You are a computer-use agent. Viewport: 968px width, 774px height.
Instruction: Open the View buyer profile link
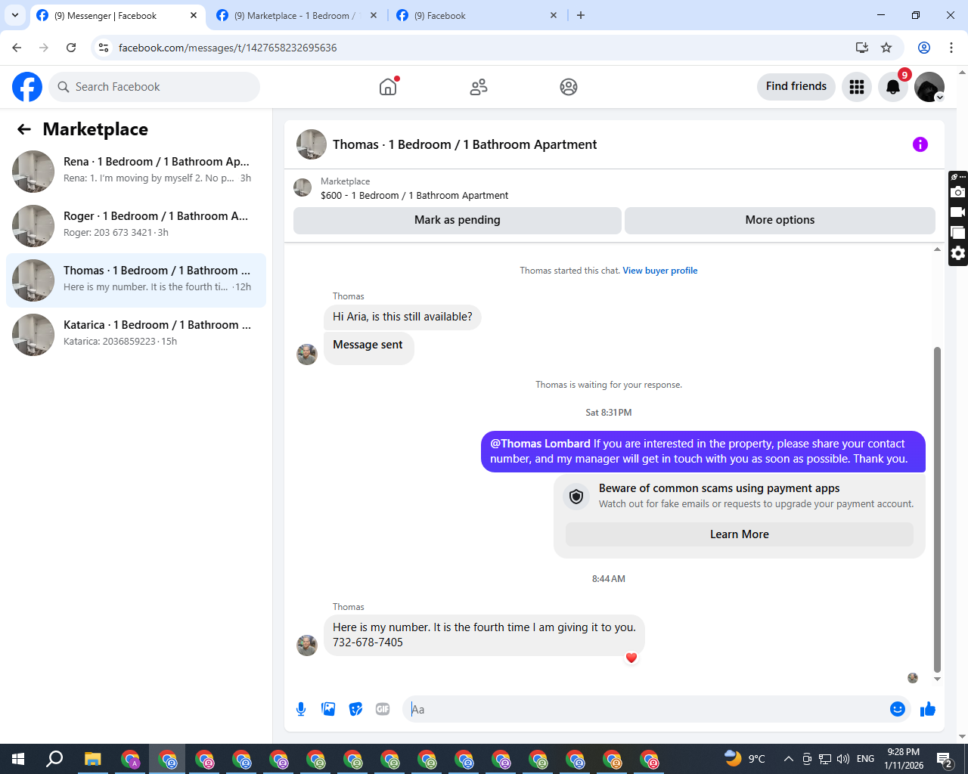click(x=660, y=271)
